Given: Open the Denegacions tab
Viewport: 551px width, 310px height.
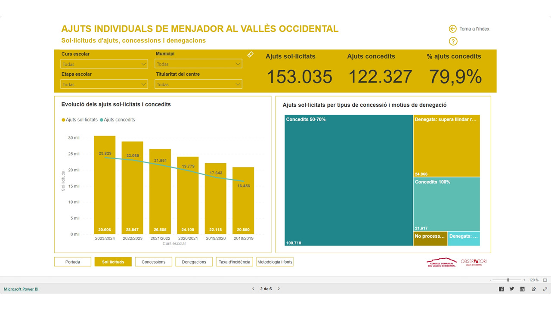Looking at the screenshot, I should pos(194,262).
